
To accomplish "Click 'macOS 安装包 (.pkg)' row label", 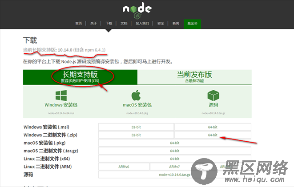I will [44, 143].
